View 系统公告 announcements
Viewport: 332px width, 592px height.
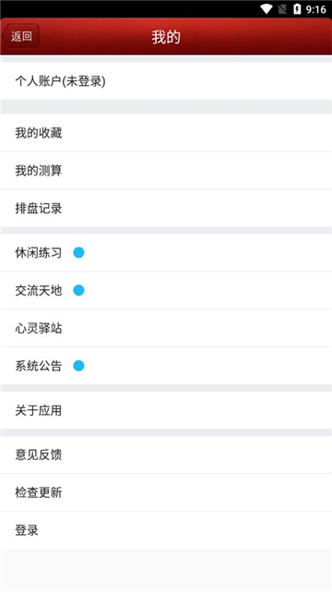point(166,366)
